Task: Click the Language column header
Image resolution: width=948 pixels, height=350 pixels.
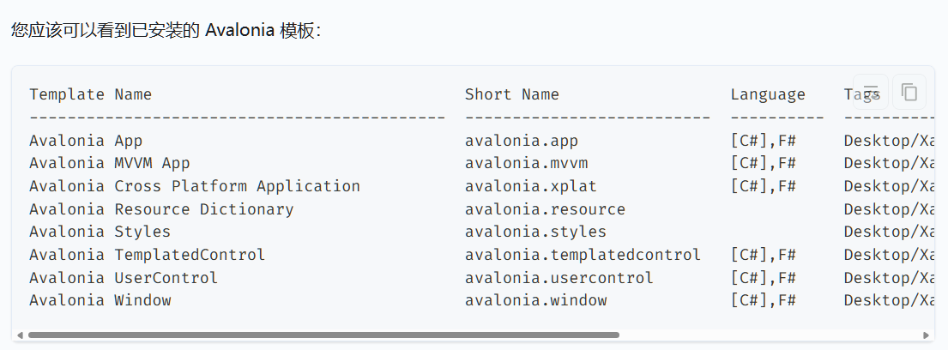Action: point(768,94)
